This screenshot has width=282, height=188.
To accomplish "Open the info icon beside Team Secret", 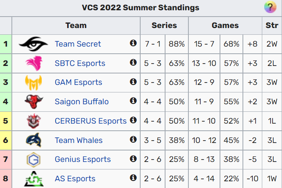I will coord(133,43).
